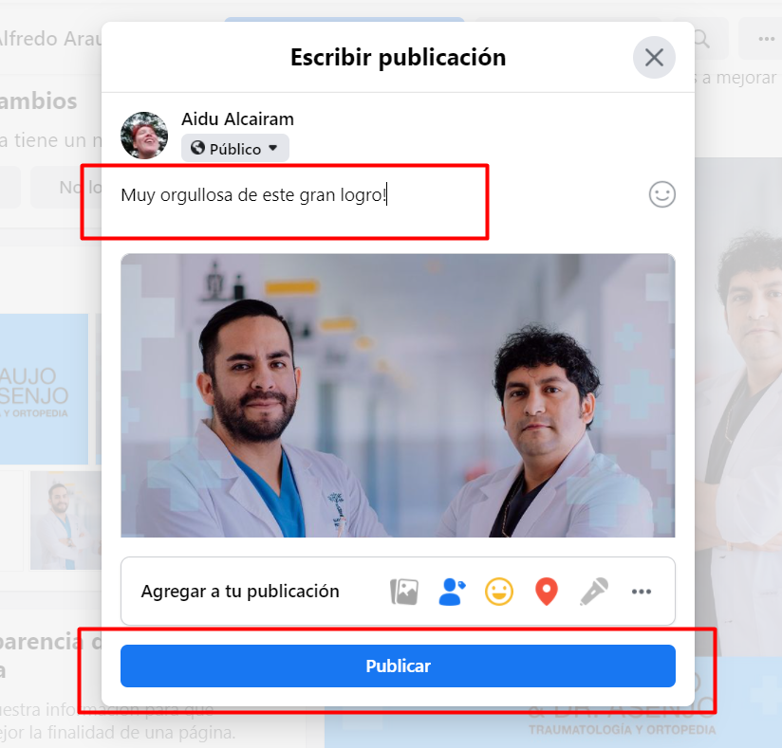
Task: Click the Aidu Alcairam name
Action: tap(237, 119)
